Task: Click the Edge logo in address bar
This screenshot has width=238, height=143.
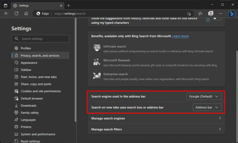Action: point(38,14)
